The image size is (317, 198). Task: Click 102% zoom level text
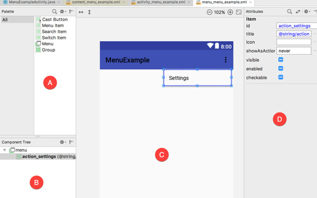(x=219, y=12)
